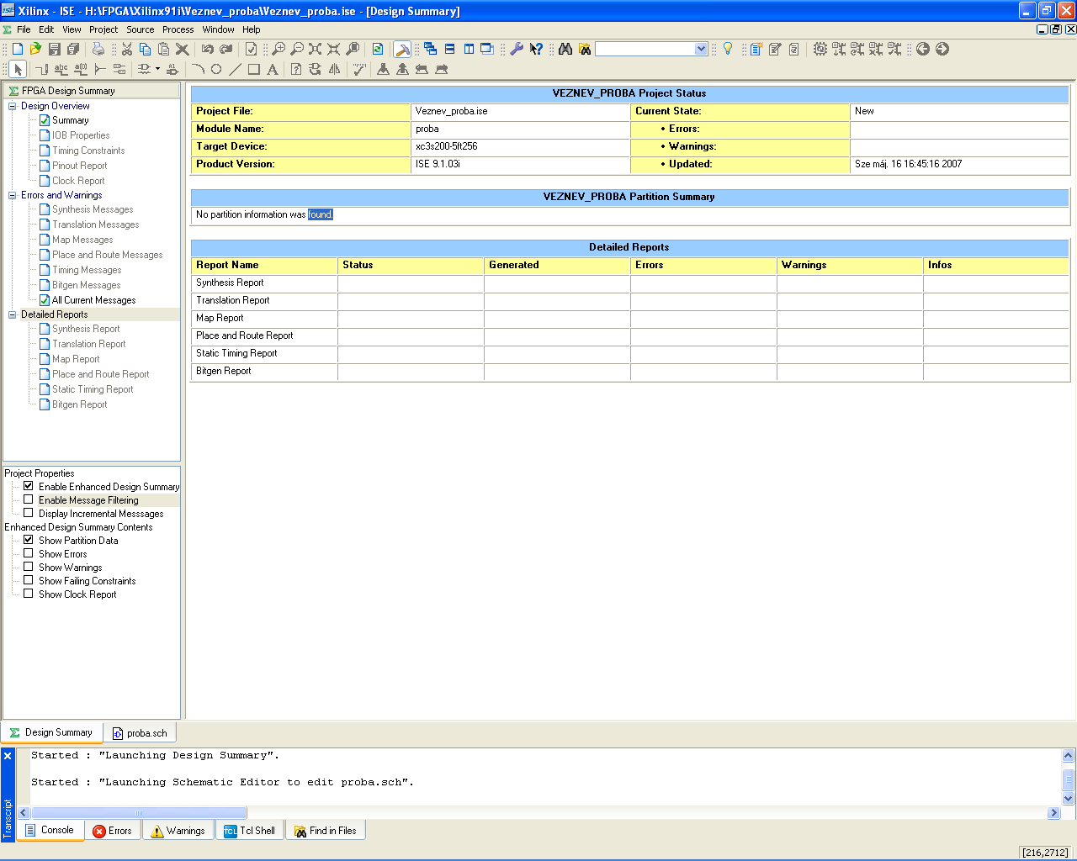Click the Print icon in the toolbar
This screenshot has height=861, width=1077.
(98, 50)
